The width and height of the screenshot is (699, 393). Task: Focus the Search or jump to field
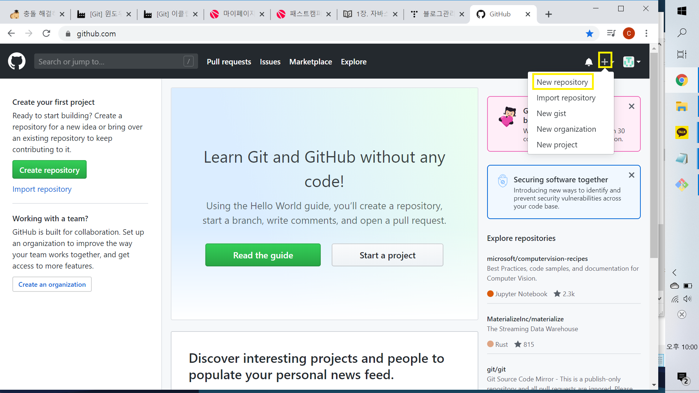click(109, 62)
